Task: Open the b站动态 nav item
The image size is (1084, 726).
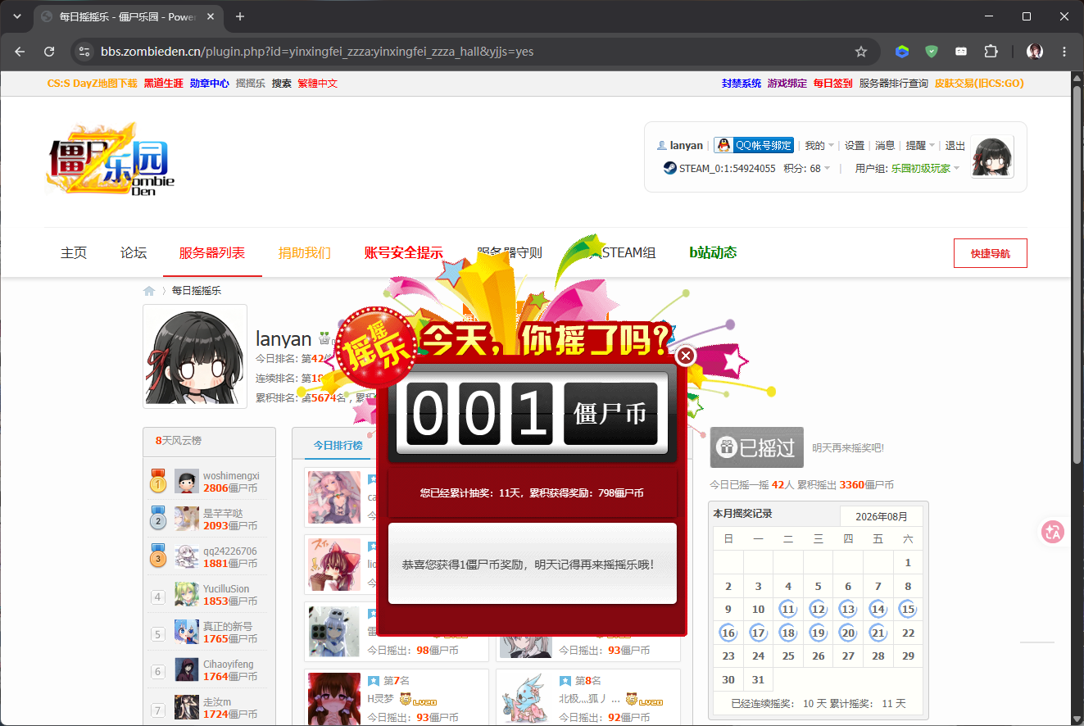Action: click(713, 252)
